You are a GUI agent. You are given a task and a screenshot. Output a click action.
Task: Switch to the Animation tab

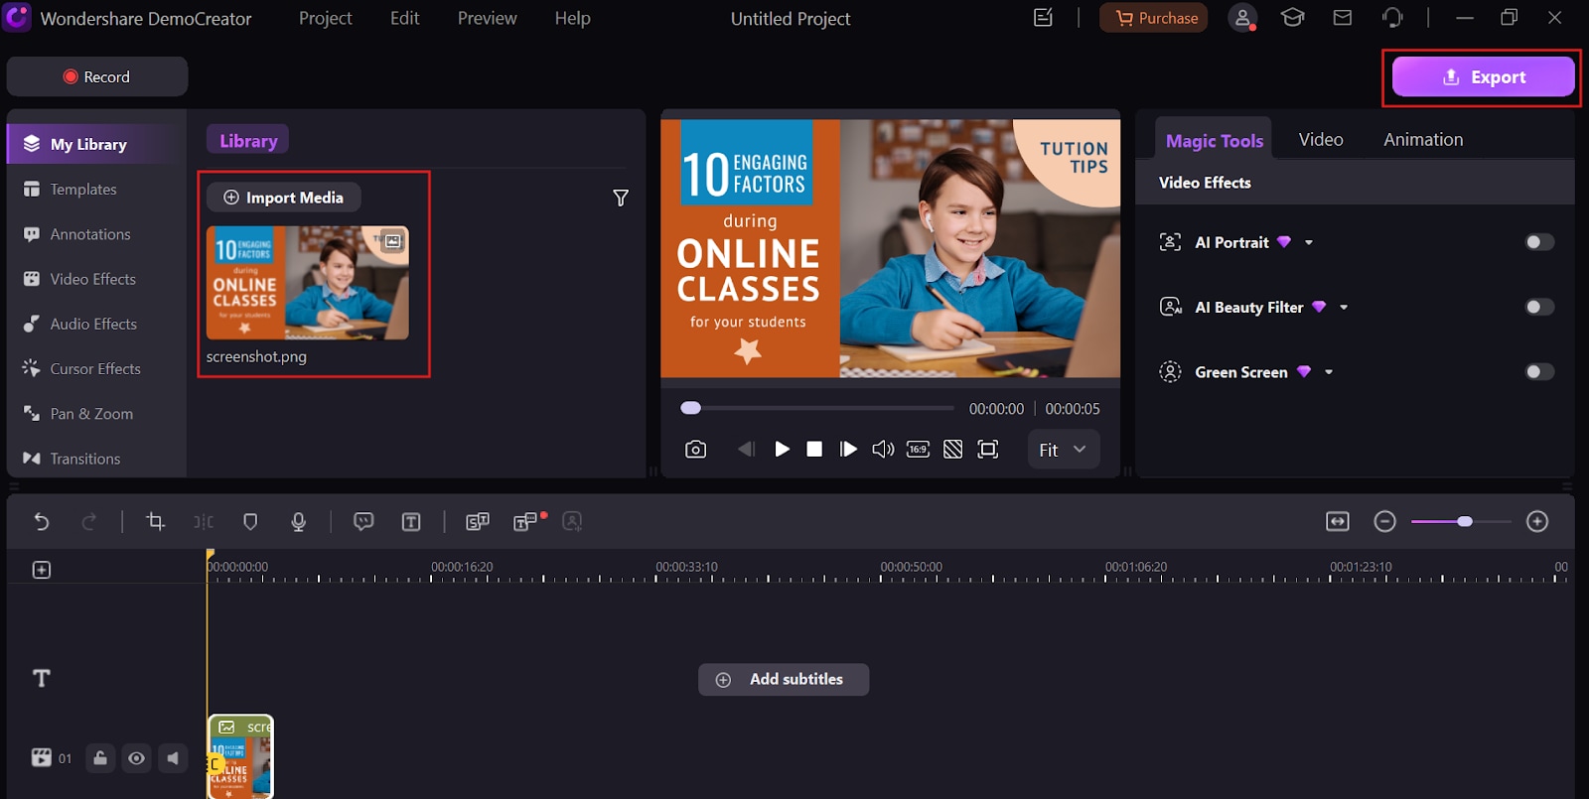[1423, 140]
